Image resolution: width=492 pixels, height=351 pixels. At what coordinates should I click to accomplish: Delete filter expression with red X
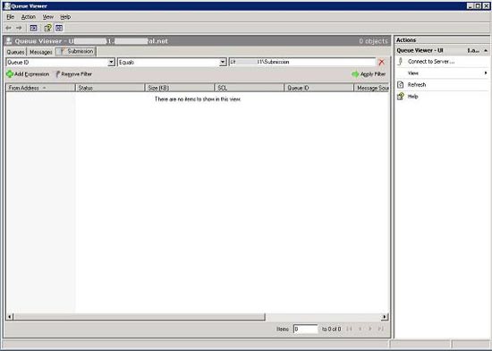tap(382, 62)
